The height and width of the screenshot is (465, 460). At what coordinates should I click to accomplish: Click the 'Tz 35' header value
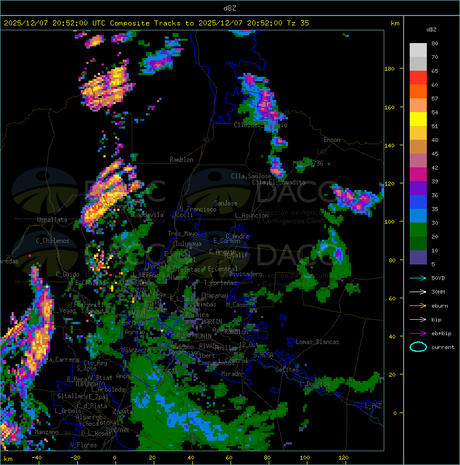298,23
